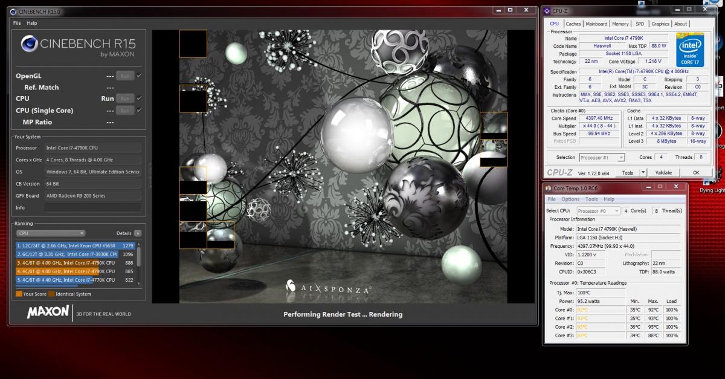Switch to the CPU tab in CPU-Z

(554, 24)
